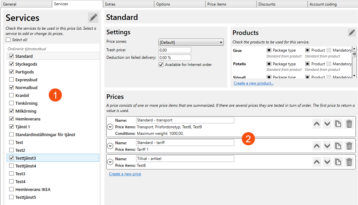Enable the Expressbud service checkbox
358x205 pixels.
pyautogui.click(x=12, y=80)
